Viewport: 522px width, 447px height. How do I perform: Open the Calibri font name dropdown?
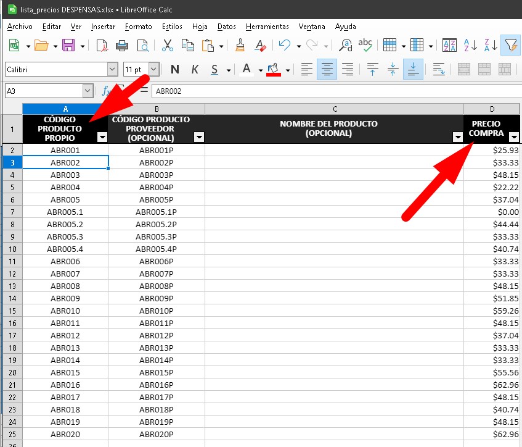(x=112, y=69)
